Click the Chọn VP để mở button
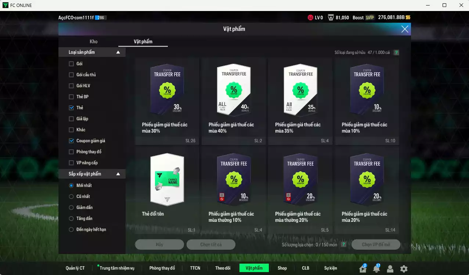Viewport: 469px width, 275px height. point(376,245)
